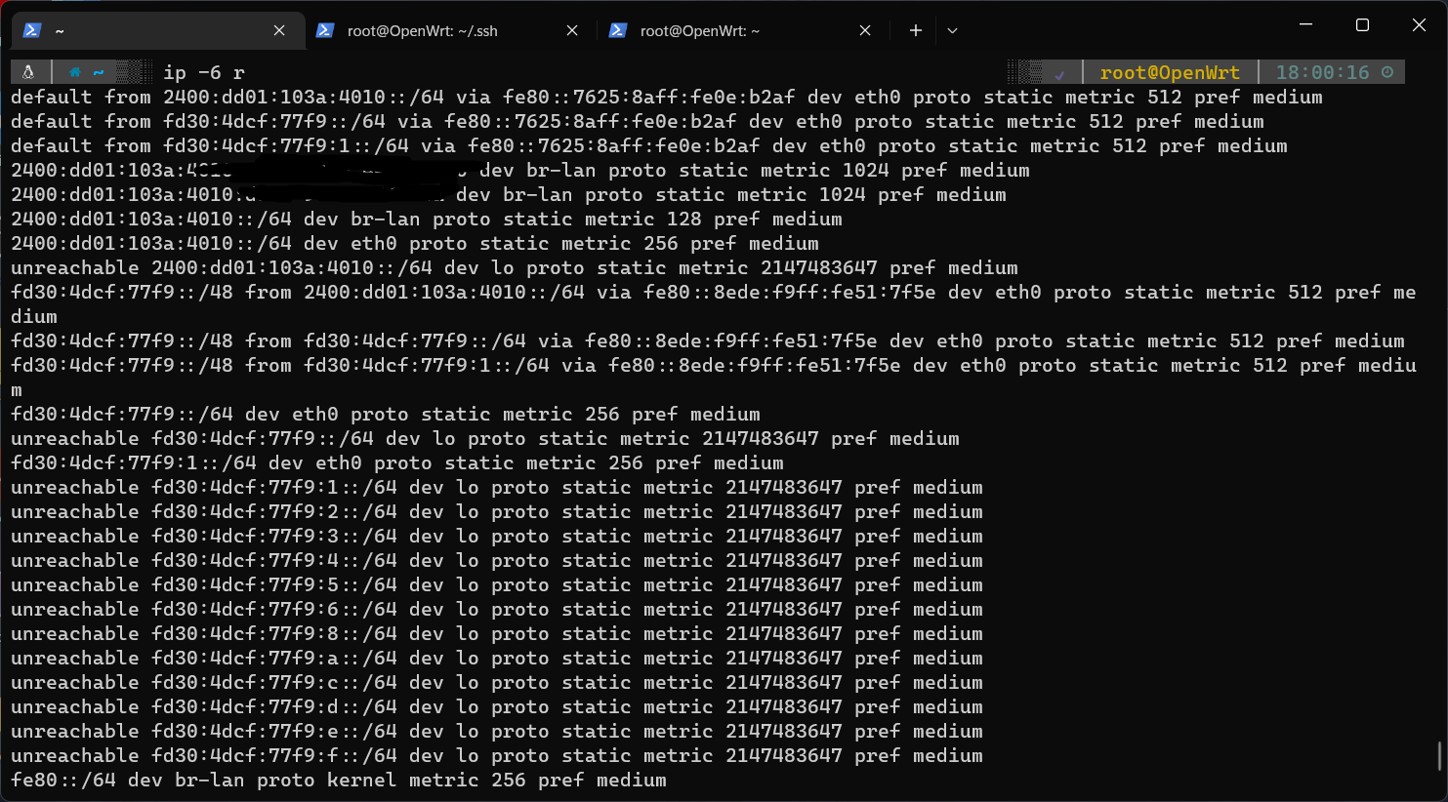1448x802 pixels.
Task: Maximize the terminal window
Action: (1362, 25)
